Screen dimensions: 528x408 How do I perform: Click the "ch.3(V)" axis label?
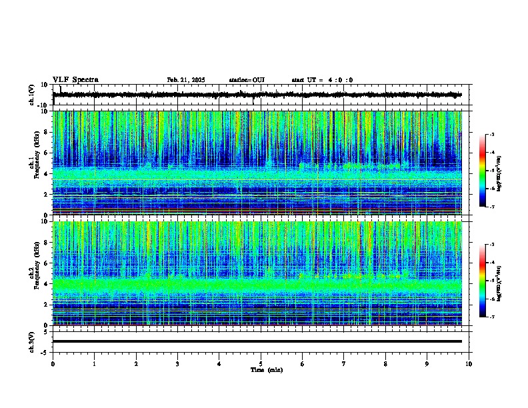coord(32,343)
